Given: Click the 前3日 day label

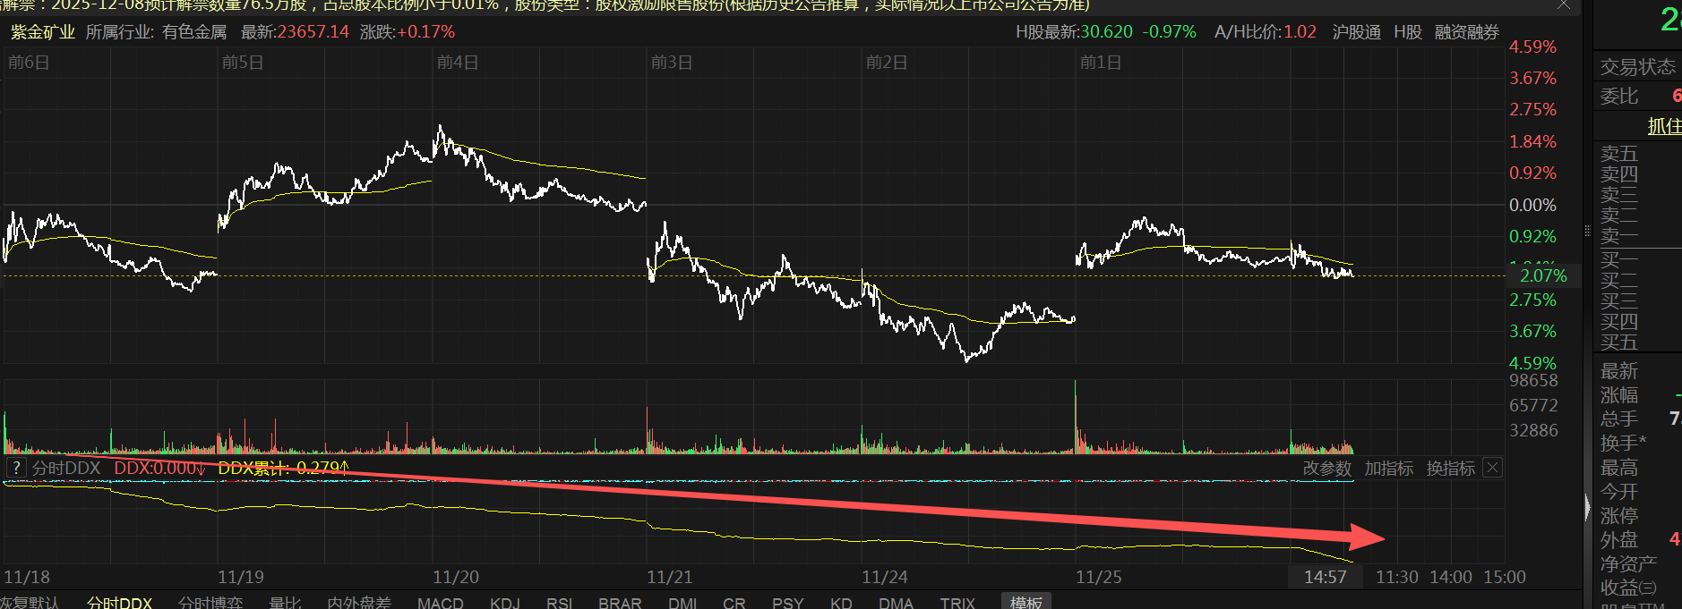Looking at the screenshot, I should [x=672, y=63].
